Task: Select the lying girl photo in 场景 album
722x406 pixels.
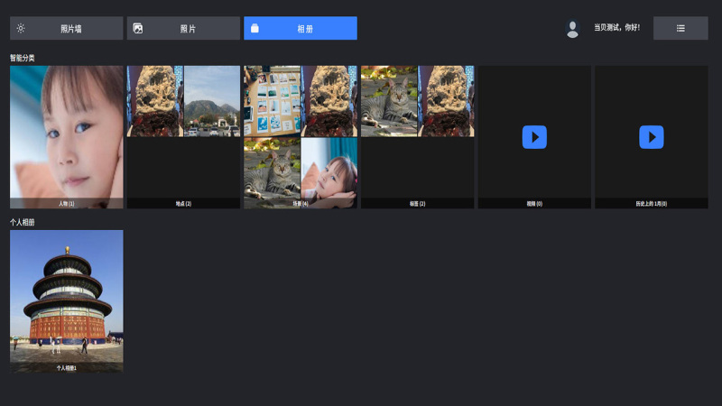Action: [x=329, y=167]
